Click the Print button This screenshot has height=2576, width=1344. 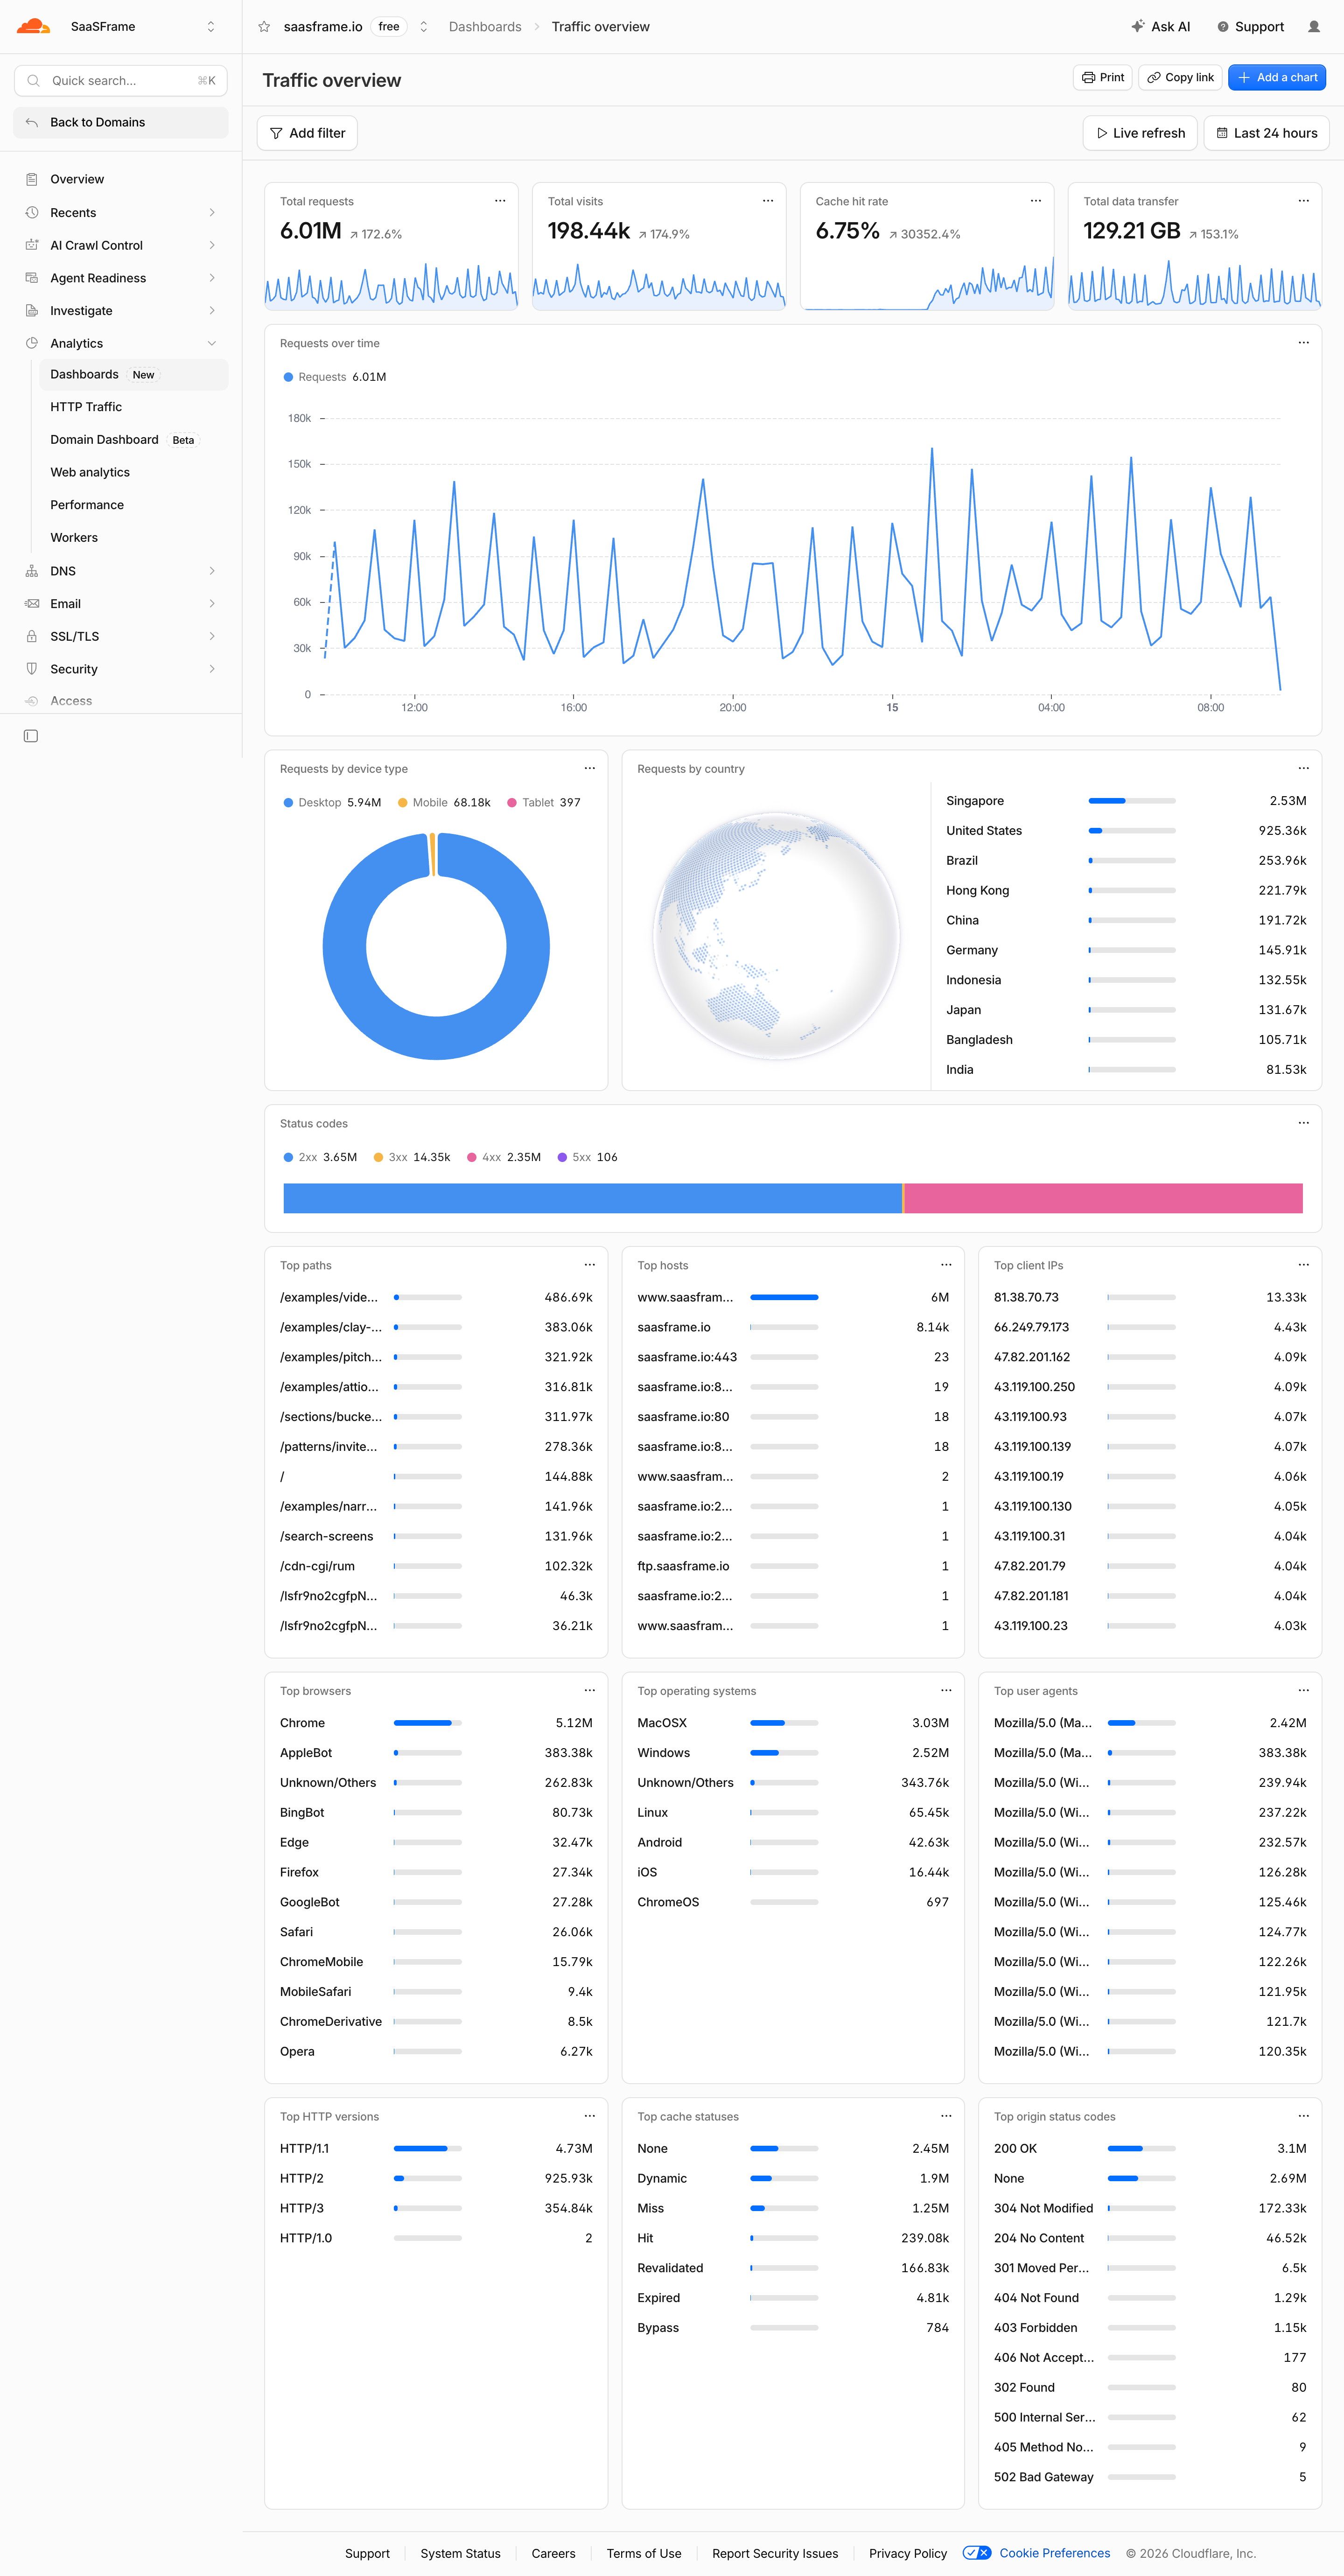point(1103,78)
